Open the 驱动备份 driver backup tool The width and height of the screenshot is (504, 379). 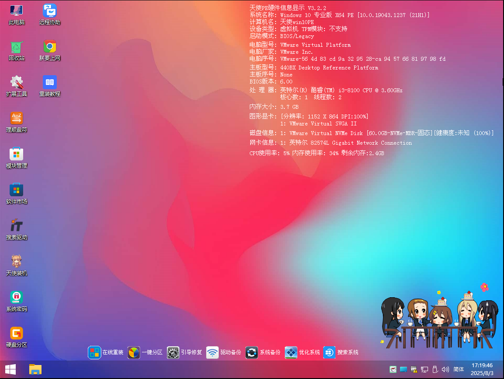[212, 352]
